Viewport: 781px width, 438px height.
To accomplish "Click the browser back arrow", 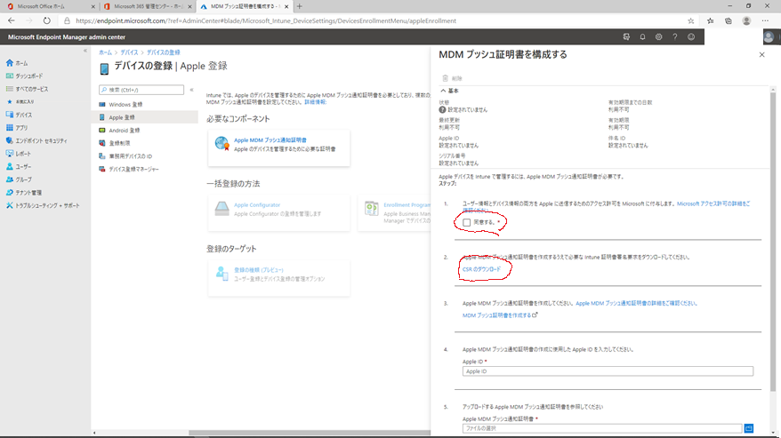I will click(x=12, y=21).
